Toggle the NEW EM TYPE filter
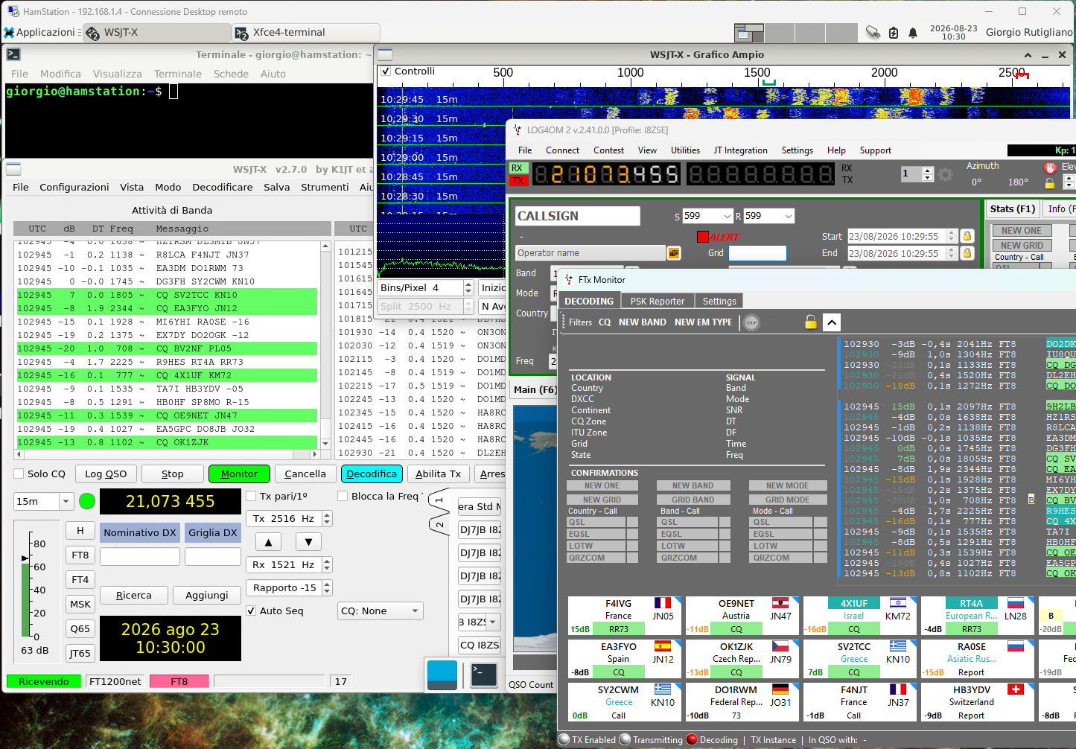The image size is (1076, 749). pyautogui.click(x=704, y=322)
